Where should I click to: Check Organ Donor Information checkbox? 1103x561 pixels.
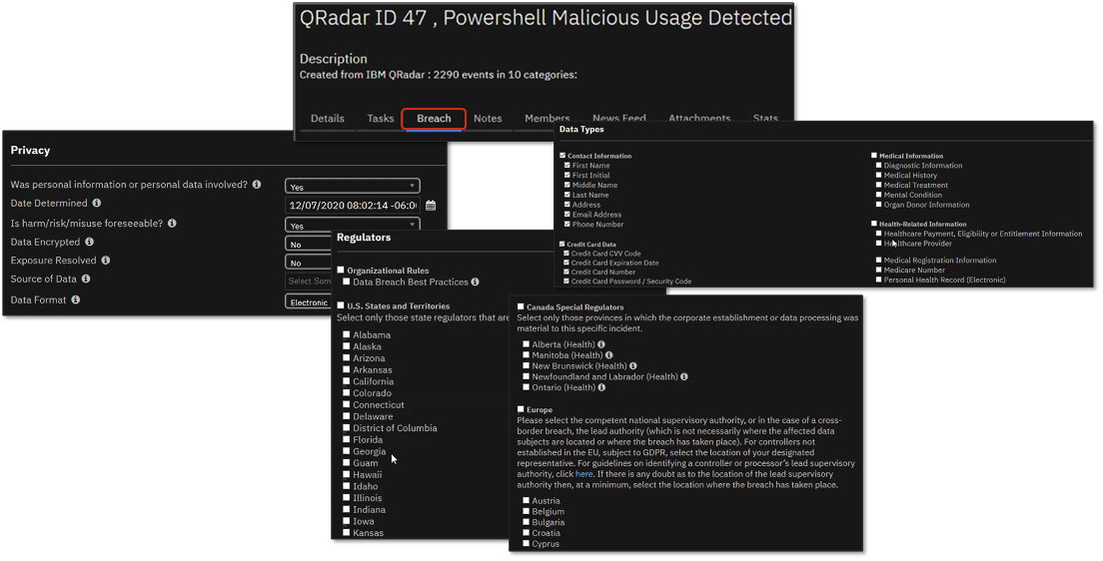(x=878, y=205)
